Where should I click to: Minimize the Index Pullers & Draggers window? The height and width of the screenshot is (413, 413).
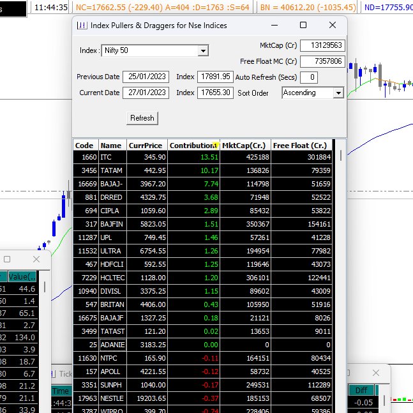(274, 25)
